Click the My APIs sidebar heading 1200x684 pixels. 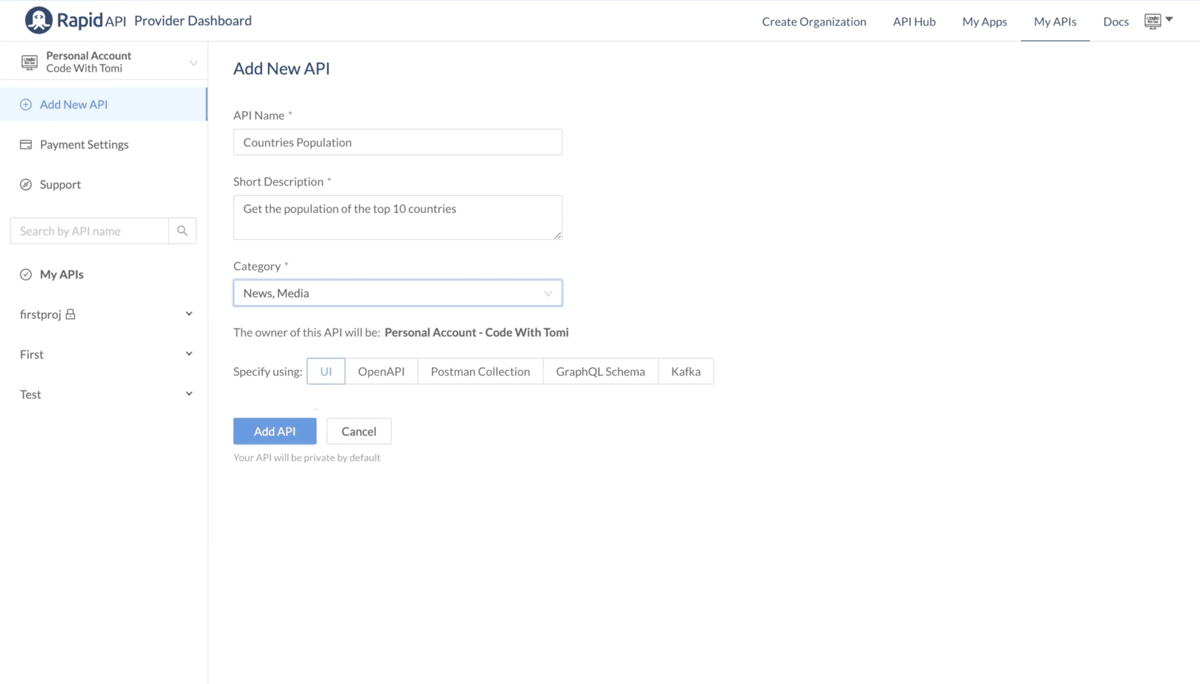(x=62, y=275)
